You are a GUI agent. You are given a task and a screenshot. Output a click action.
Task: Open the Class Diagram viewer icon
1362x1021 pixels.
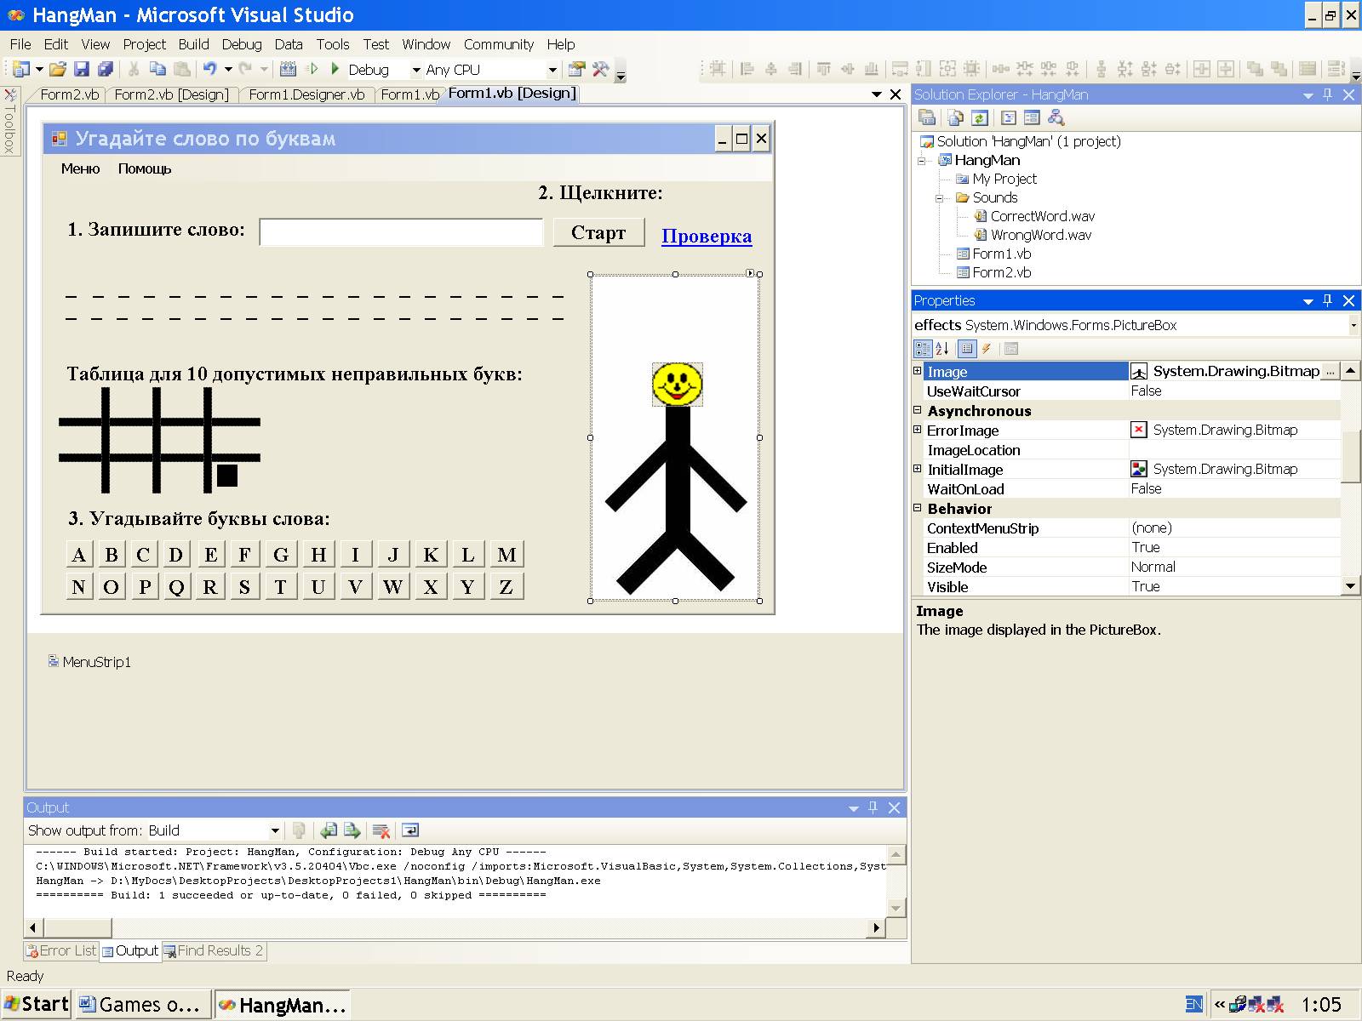(x=1056, y=118)
